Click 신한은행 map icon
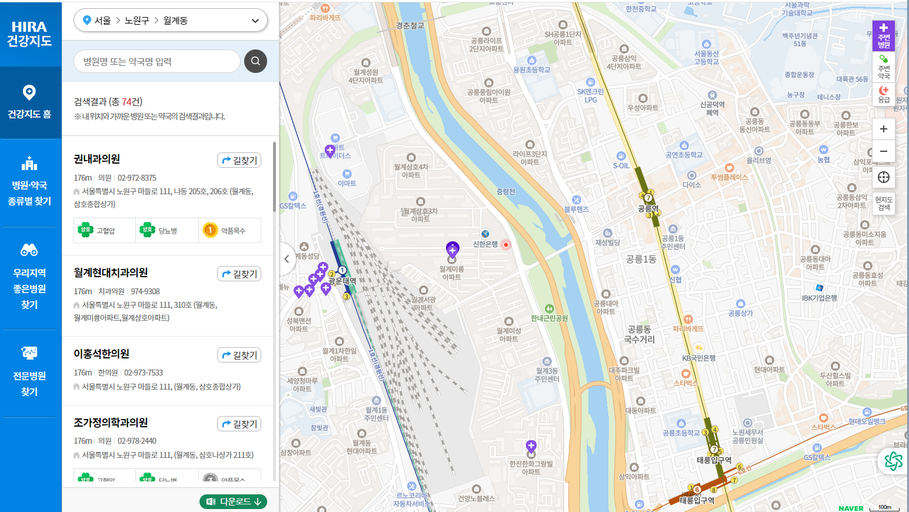 [485, 234]
